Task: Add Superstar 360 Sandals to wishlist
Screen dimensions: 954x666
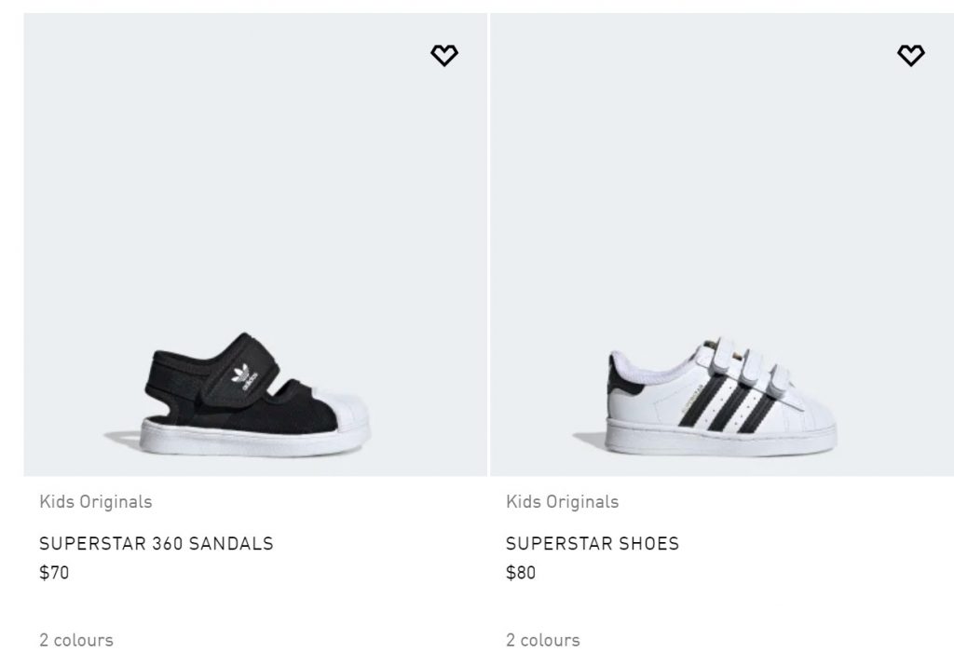Action: coord(444,56)
